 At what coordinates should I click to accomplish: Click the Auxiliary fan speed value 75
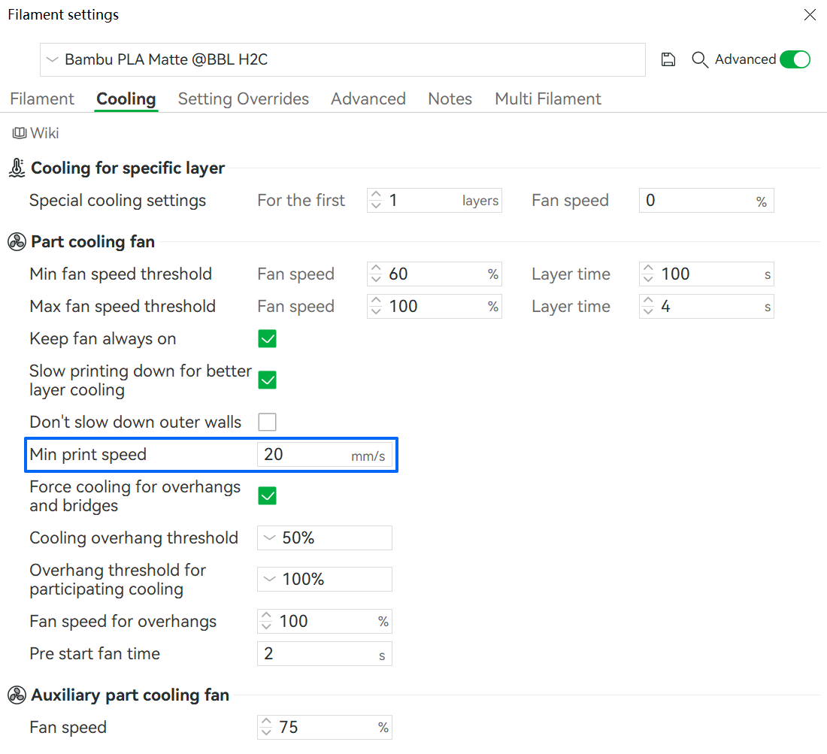289,727
